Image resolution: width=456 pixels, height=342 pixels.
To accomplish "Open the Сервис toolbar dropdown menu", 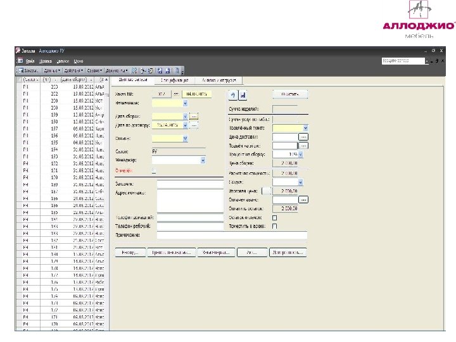I will tap(94, 70).
